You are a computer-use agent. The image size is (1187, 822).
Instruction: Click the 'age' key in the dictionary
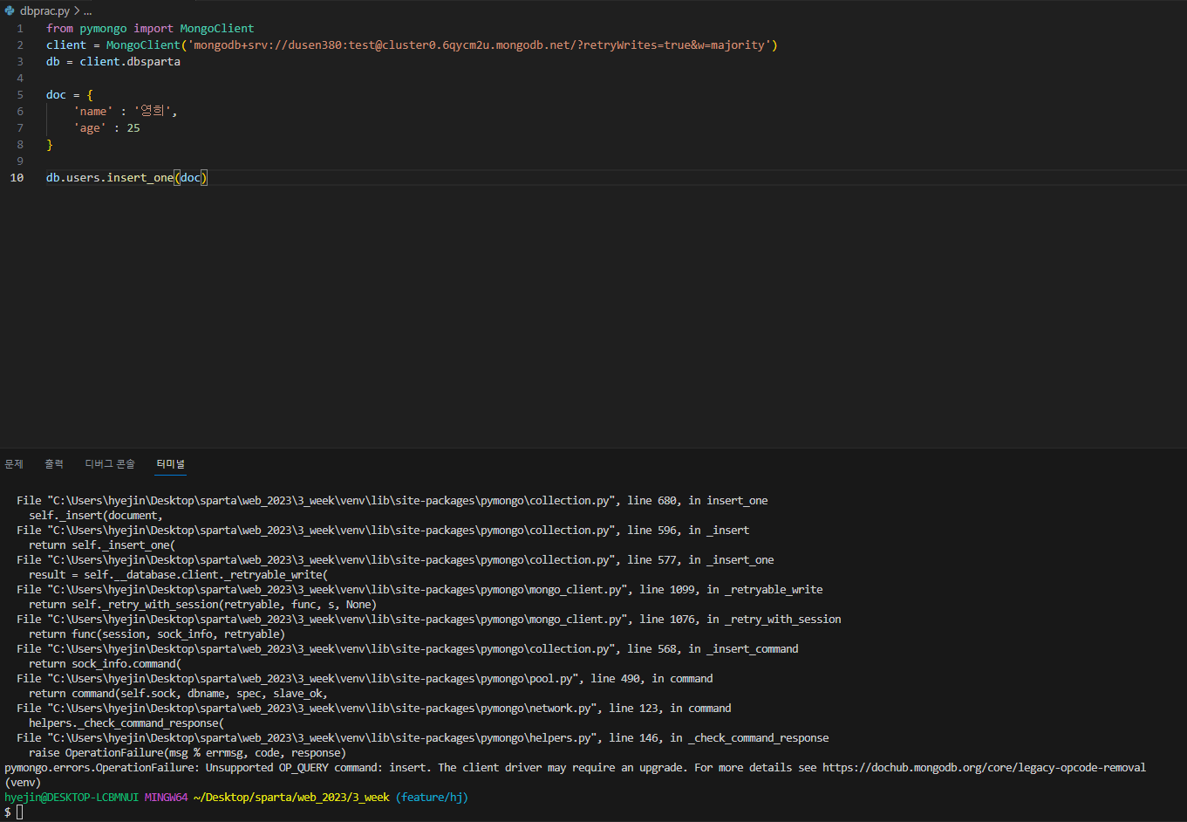coord(90,128)
